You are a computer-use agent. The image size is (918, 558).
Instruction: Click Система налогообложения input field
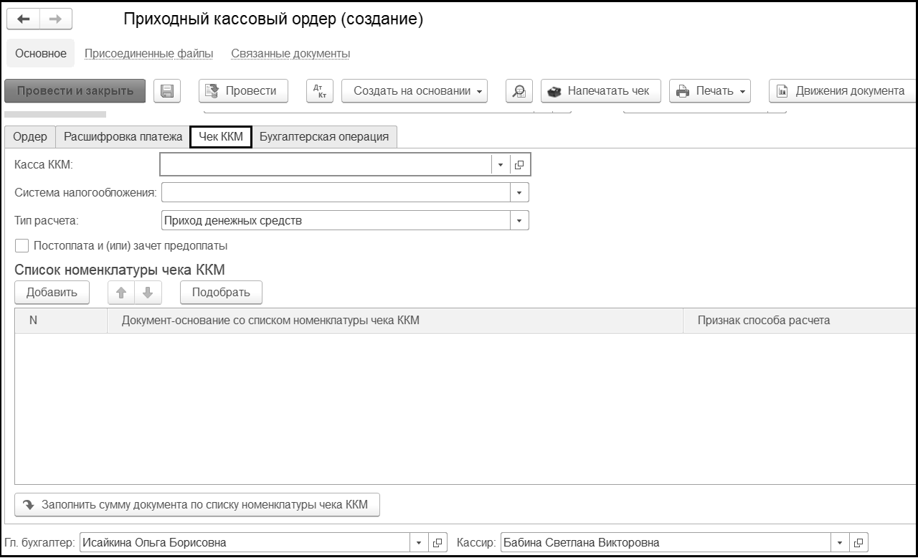click(x=336, y=192)
